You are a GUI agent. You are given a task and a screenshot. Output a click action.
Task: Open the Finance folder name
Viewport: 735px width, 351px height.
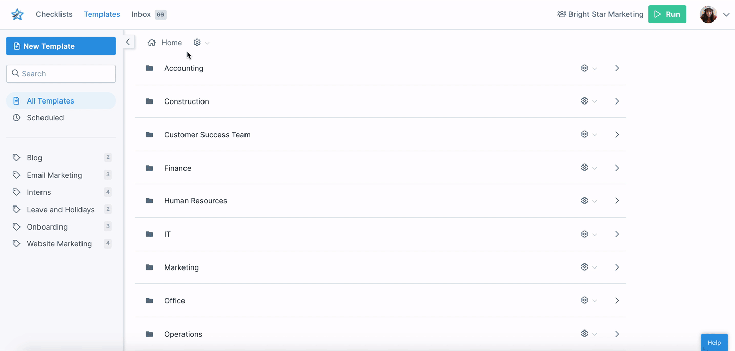click(x=177, y=168)
